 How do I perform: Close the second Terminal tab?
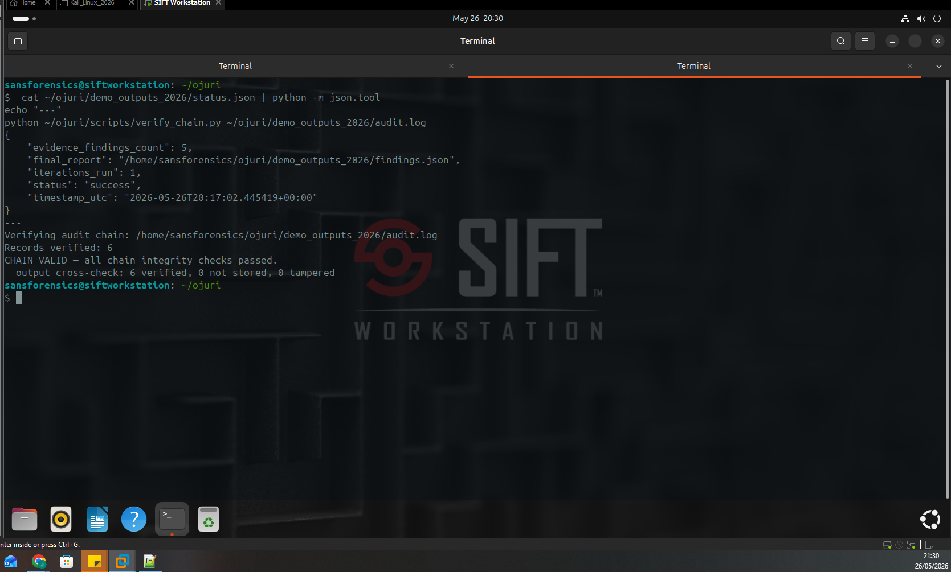[x=910, y=66]
